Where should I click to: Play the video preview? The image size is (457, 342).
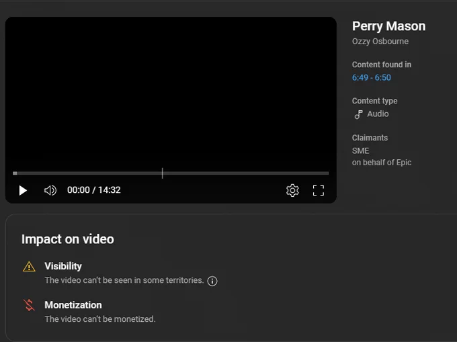point(23,191)
